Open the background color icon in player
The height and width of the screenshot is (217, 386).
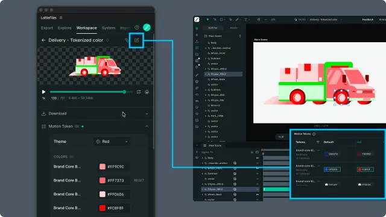pos(147,92)
